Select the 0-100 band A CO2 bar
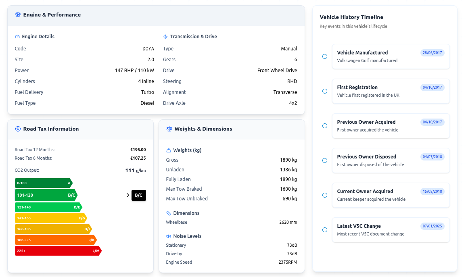466x277 pixels. click(x=44, y=183)
